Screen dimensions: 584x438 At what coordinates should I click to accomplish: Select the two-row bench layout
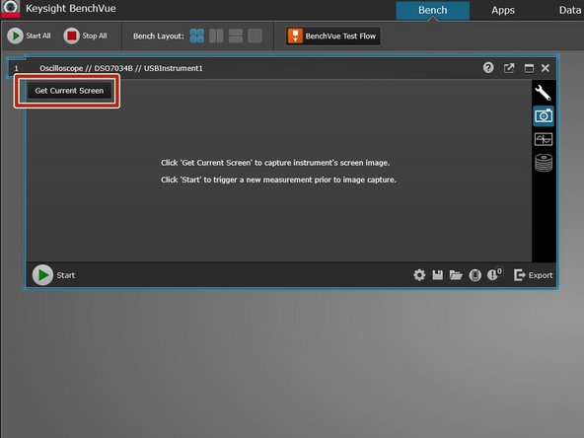[236, 36]
